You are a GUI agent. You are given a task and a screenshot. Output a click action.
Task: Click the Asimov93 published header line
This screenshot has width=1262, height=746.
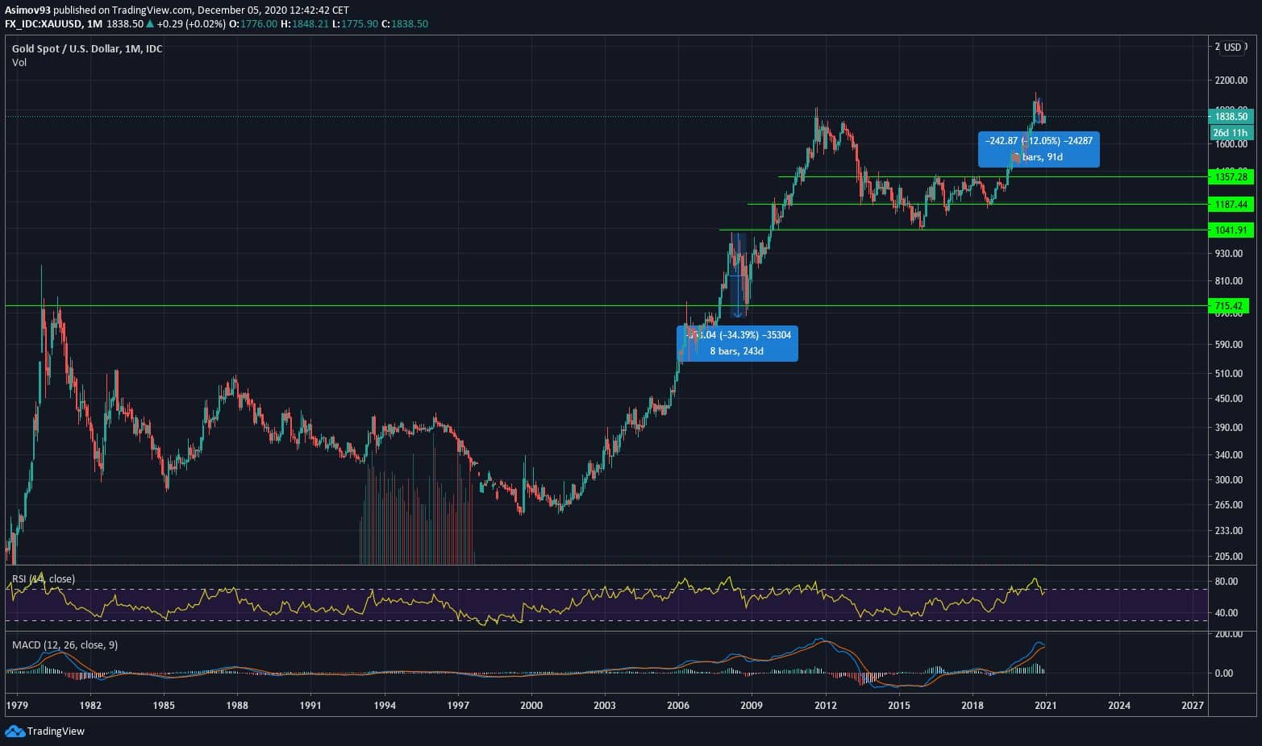click(177, 10)
